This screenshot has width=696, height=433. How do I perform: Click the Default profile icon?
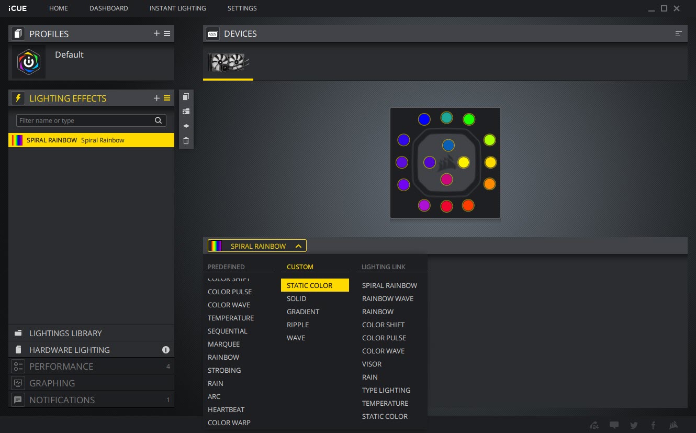pyautogui.click(x=29, y=62)
